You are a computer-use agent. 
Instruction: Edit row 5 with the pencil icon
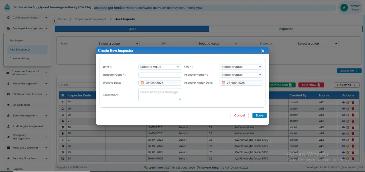point(348,127)
